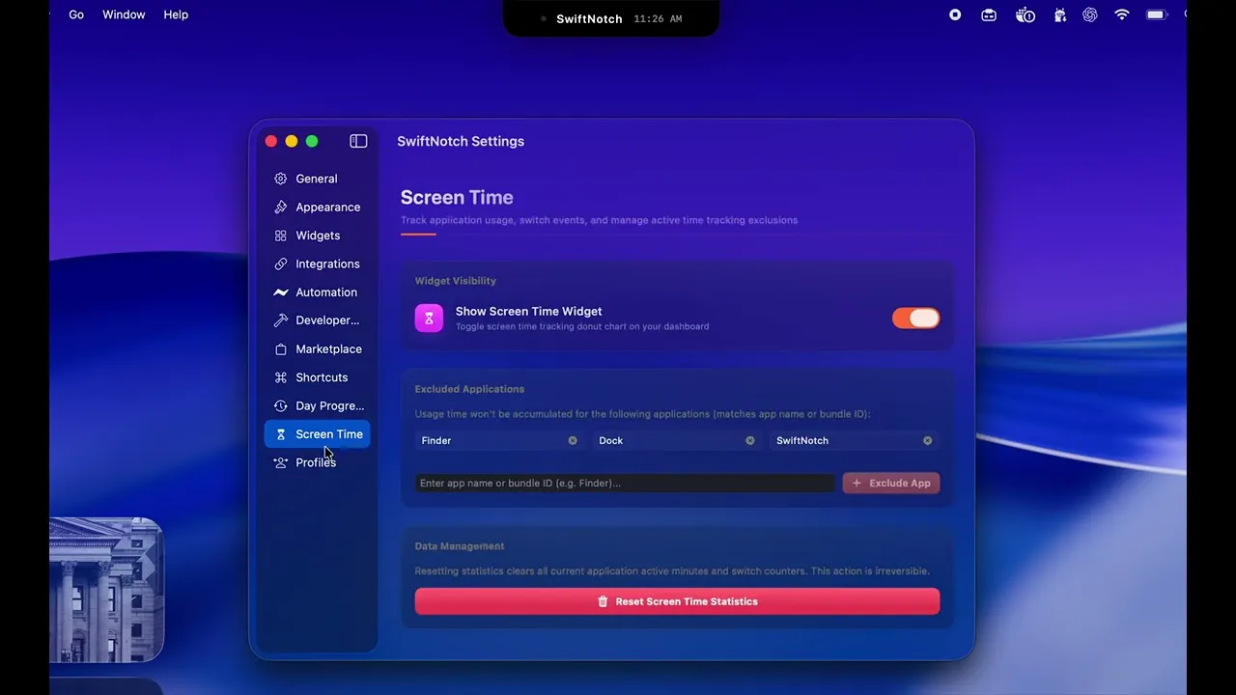Image resolution: width=1236 pixels, height=695 pixels.
Task: Open General settings gear icon
Action: click(280, 179)
